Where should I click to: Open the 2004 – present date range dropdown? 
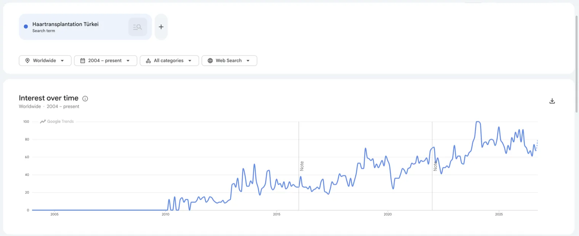[x=106, y=61]
